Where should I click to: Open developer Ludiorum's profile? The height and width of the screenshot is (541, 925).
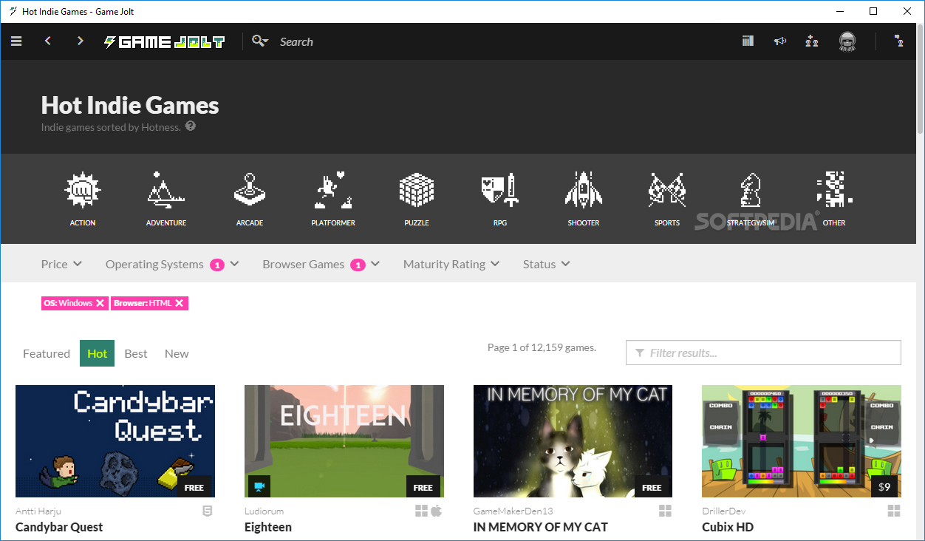[264, 511]
